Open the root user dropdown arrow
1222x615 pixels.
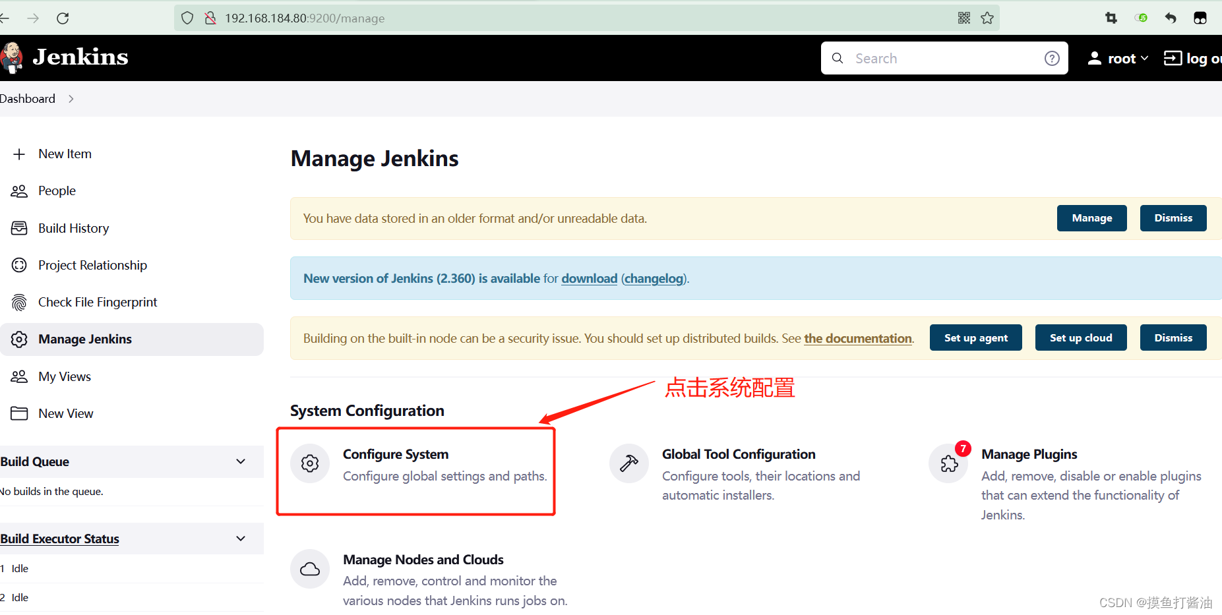pyautogui.click(x=1144, y=58)
